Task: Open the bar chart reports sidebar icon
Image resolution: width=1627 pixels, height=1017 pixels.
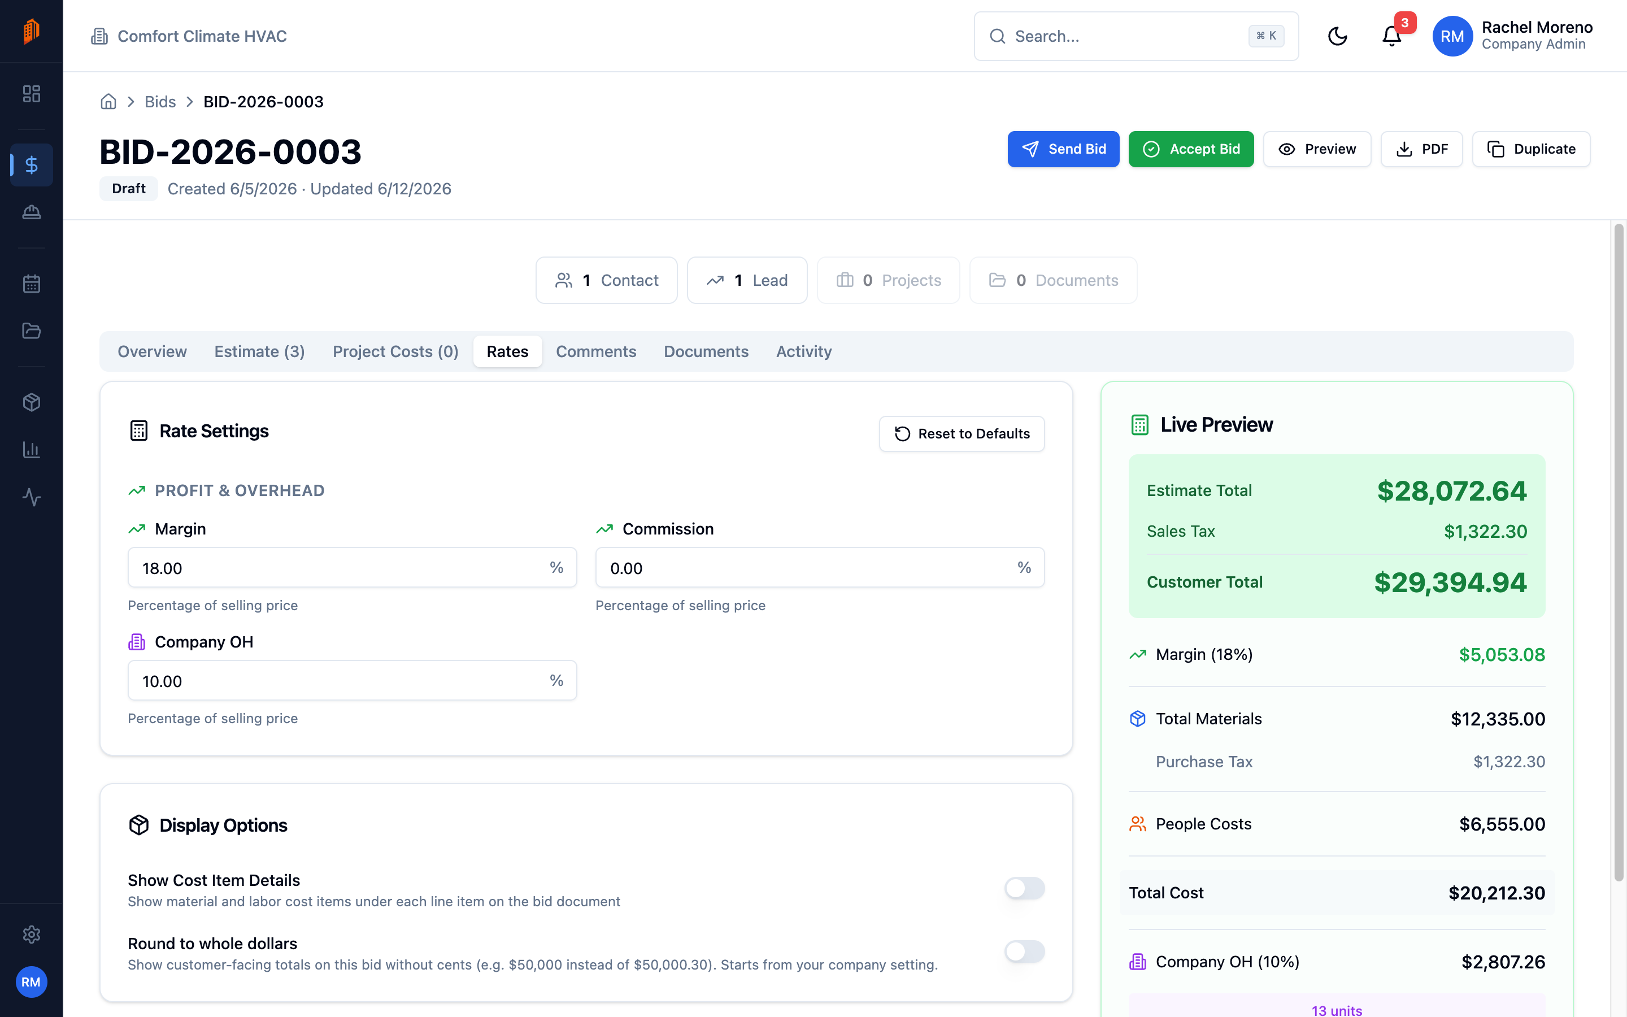Action: point(32,450)
